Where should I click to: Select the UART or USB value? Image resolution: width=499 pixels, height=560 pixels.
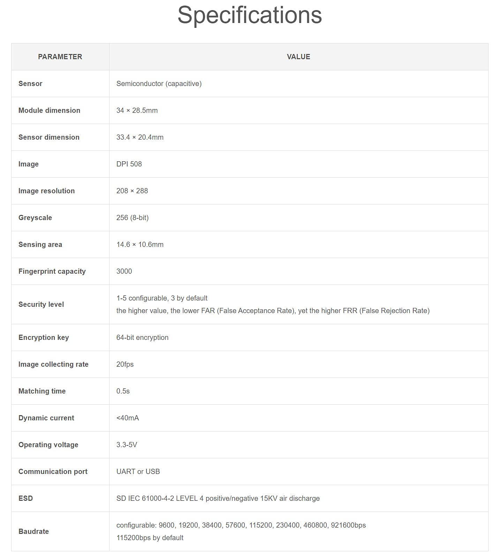click(138, 472)
